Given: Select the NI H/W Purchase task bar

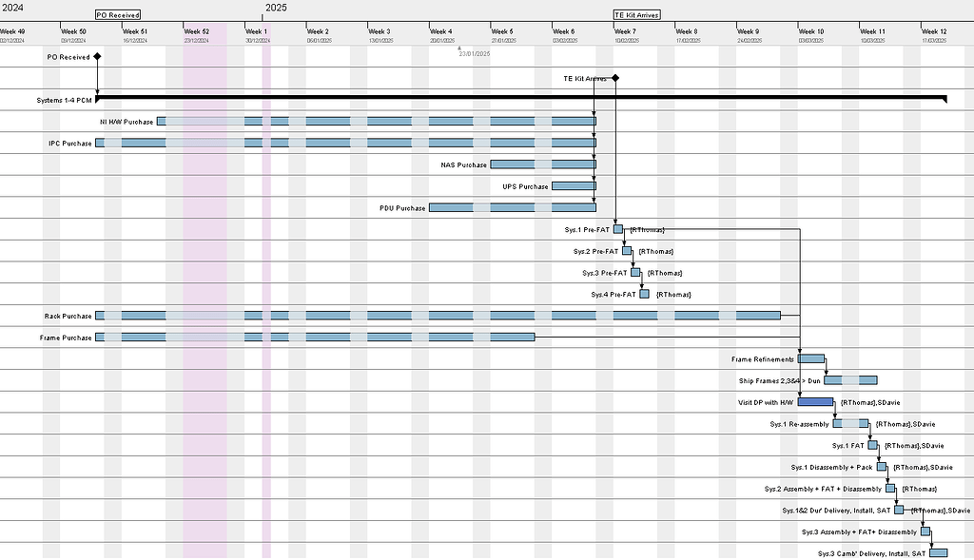Looking at the screenshot, I should (x=380, y=121).
